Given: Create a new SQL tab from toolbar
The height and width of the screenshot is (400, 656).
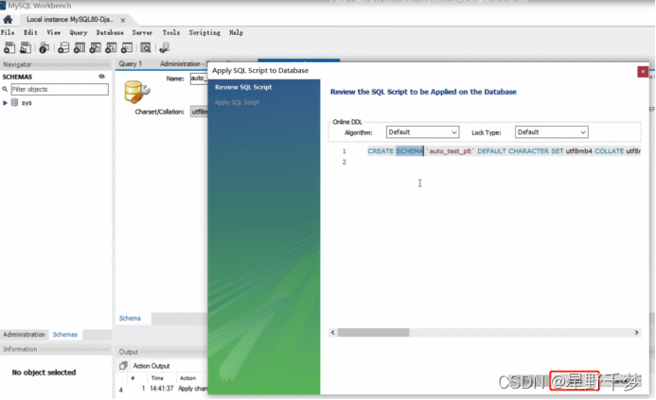Looking at the screenshot, I should click(9, 47).
